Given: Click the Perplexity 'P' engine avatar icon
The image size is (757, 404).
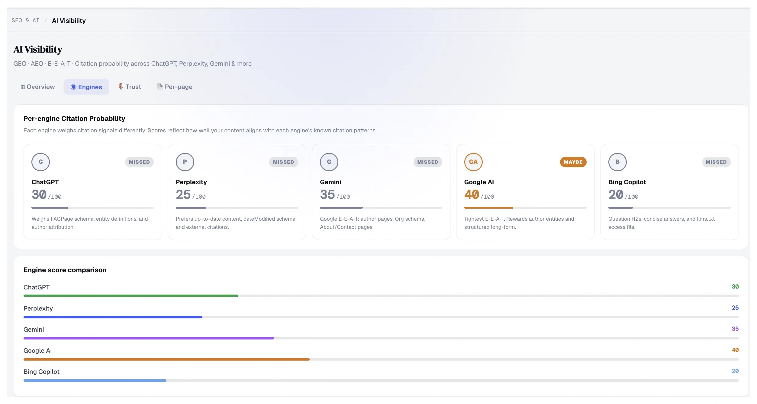Looking at the screenshot, I should click(x=185, y=162).
